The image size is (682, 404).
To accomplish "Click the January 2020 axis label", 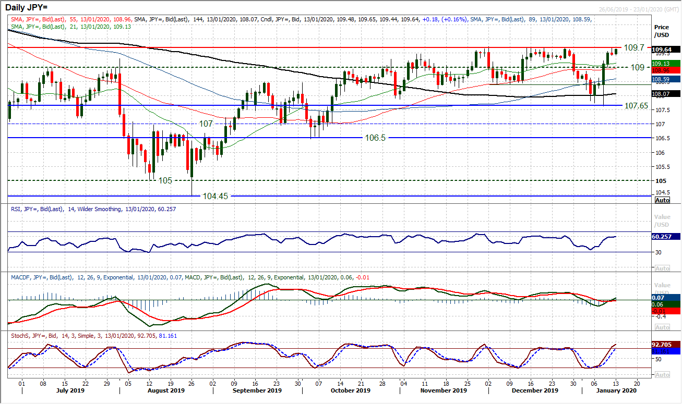I will [616, 390].
